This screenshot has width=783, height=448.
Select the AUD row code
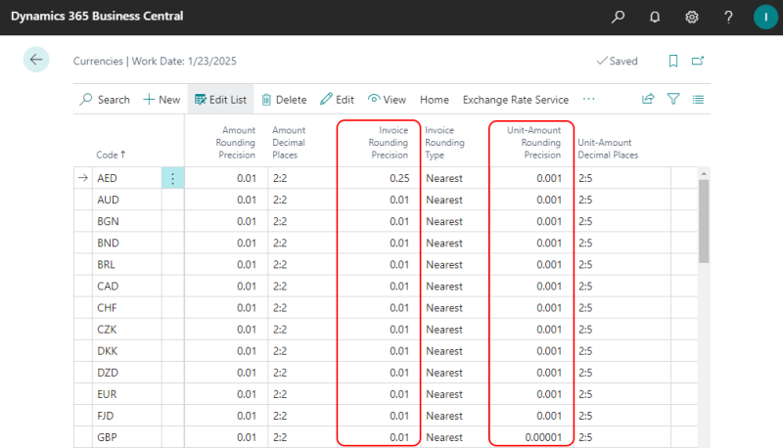click(108, 200)
